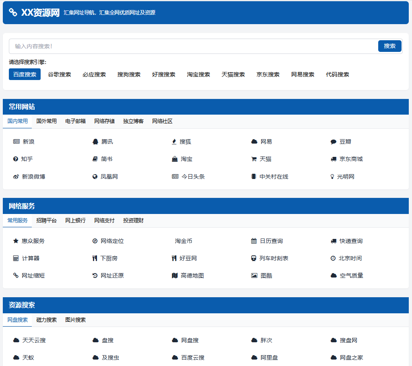412x366 pixels.
Task: Click the clock icon beside 北京时间
Action: click(333, 258)
